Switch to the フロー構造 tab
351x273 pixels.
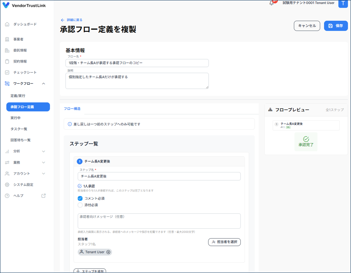pyautogui.click(x=72, y=109)
